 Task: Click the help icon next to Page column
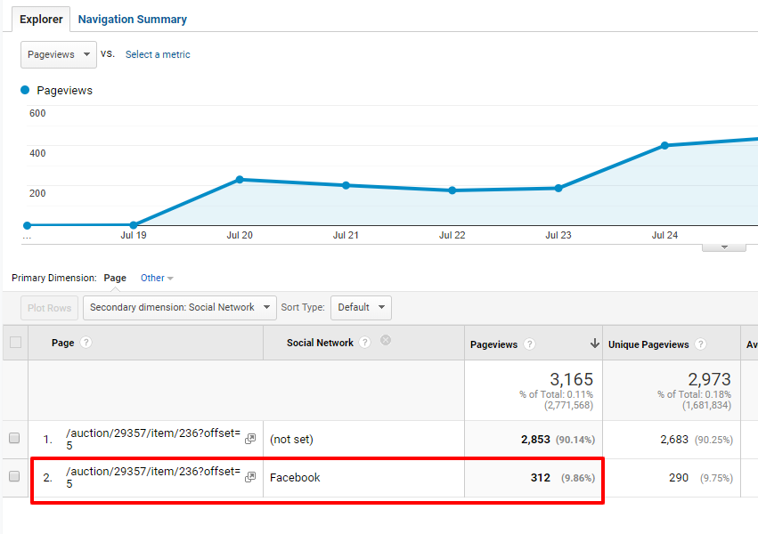[86, 343]
